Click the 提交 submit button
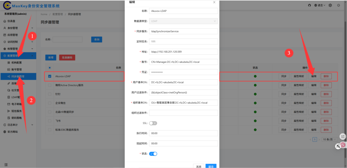The image size is (347, 168). click(x=211, y=166)
